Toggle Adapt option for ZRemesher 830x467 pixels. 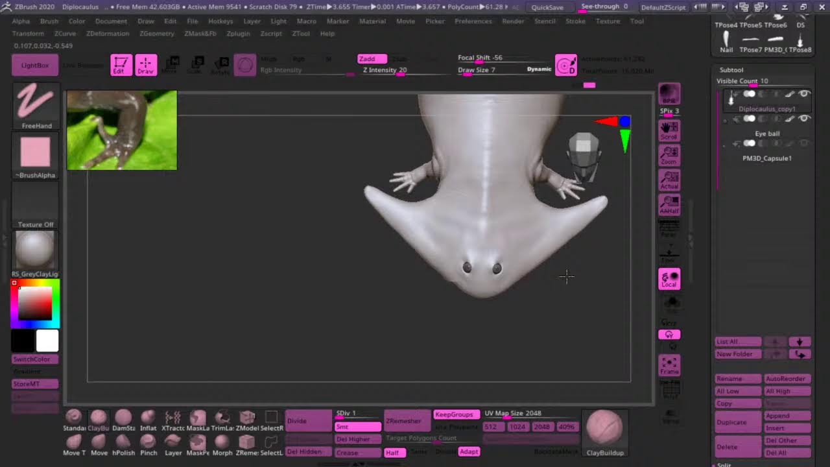click(x=469, y=451)
